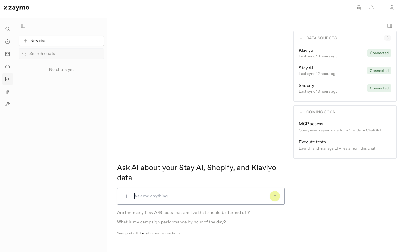Click Stay AI Connected status badge

pos(379,71)
